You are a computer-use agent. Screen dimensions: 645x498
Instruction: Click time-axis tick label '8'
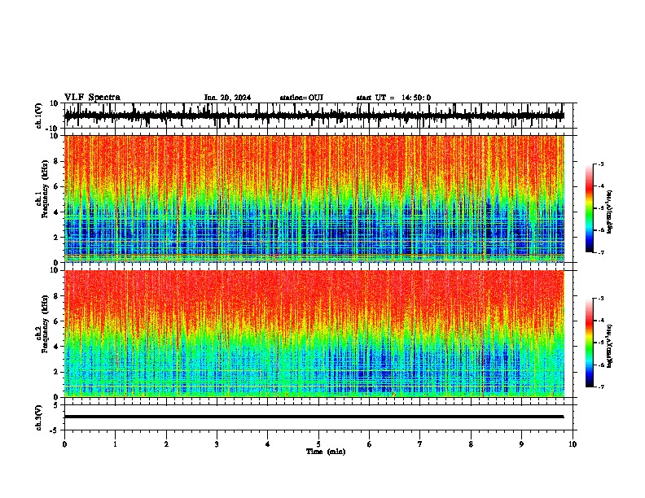point(471,444)
